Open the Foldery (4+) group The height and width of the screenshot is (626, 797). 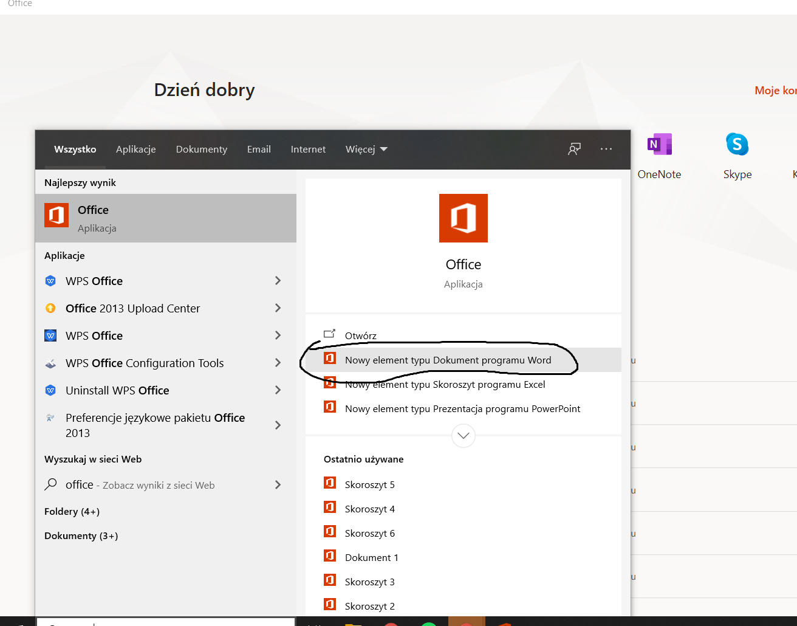click(72, 511)
